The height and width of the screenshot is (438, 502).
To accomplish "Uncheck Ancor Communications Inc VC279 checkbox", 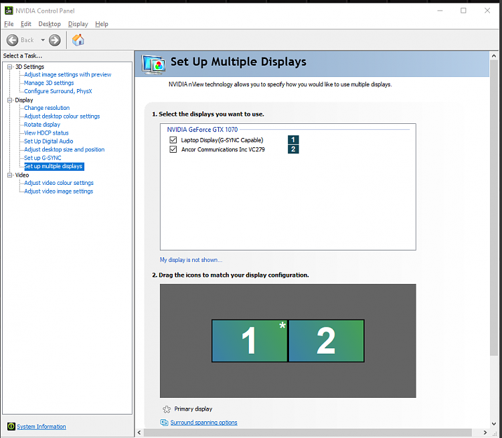I will coord(173,149).
